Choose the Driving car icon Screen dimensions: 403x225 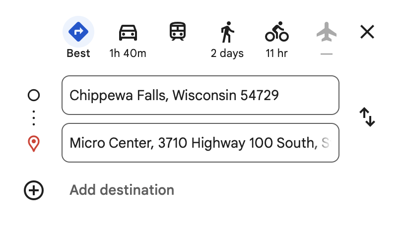coord(128,33)
